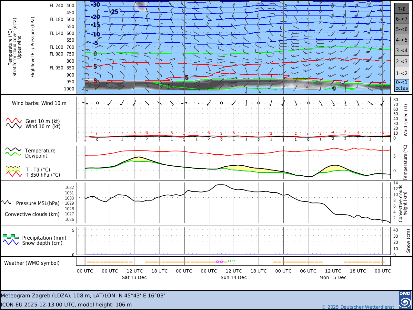
Task: Click the Pressure MSL legend zigzag
Action: (6, 202)
